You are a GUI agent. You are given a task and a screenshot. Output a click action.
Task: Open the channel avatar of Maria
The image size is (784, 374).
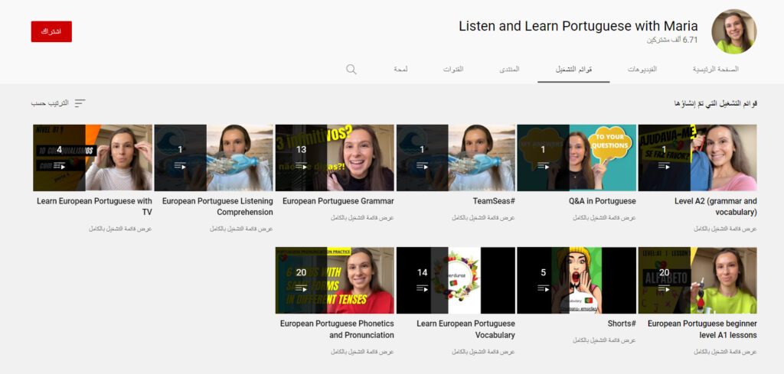click(x=733, y=31)
